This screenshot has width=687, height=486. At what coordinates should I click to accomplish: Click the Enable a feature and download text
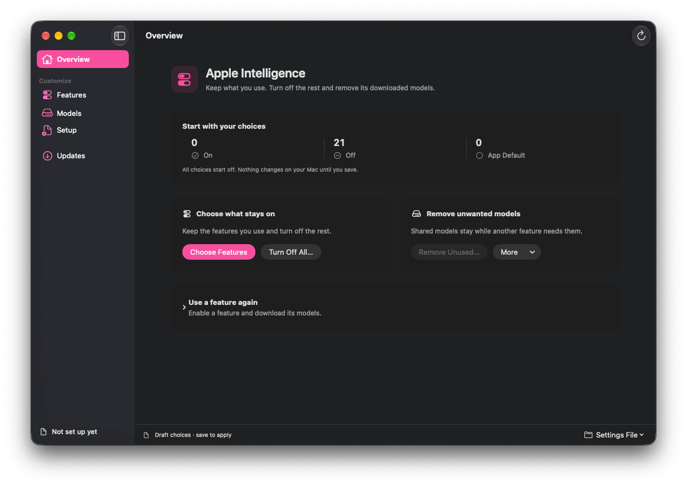pyautogui.click(x=255, y=313)
